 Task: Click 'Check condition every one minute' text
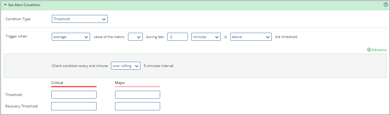(x=80, y=66)
